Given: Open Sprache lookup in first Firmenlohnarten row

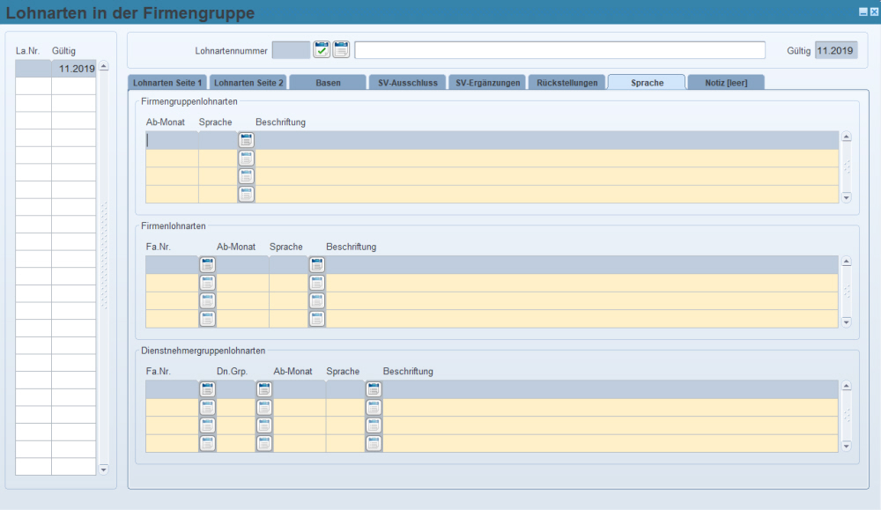Looking at the screenshot, I should pyautogui.click(x=317, y=264).
